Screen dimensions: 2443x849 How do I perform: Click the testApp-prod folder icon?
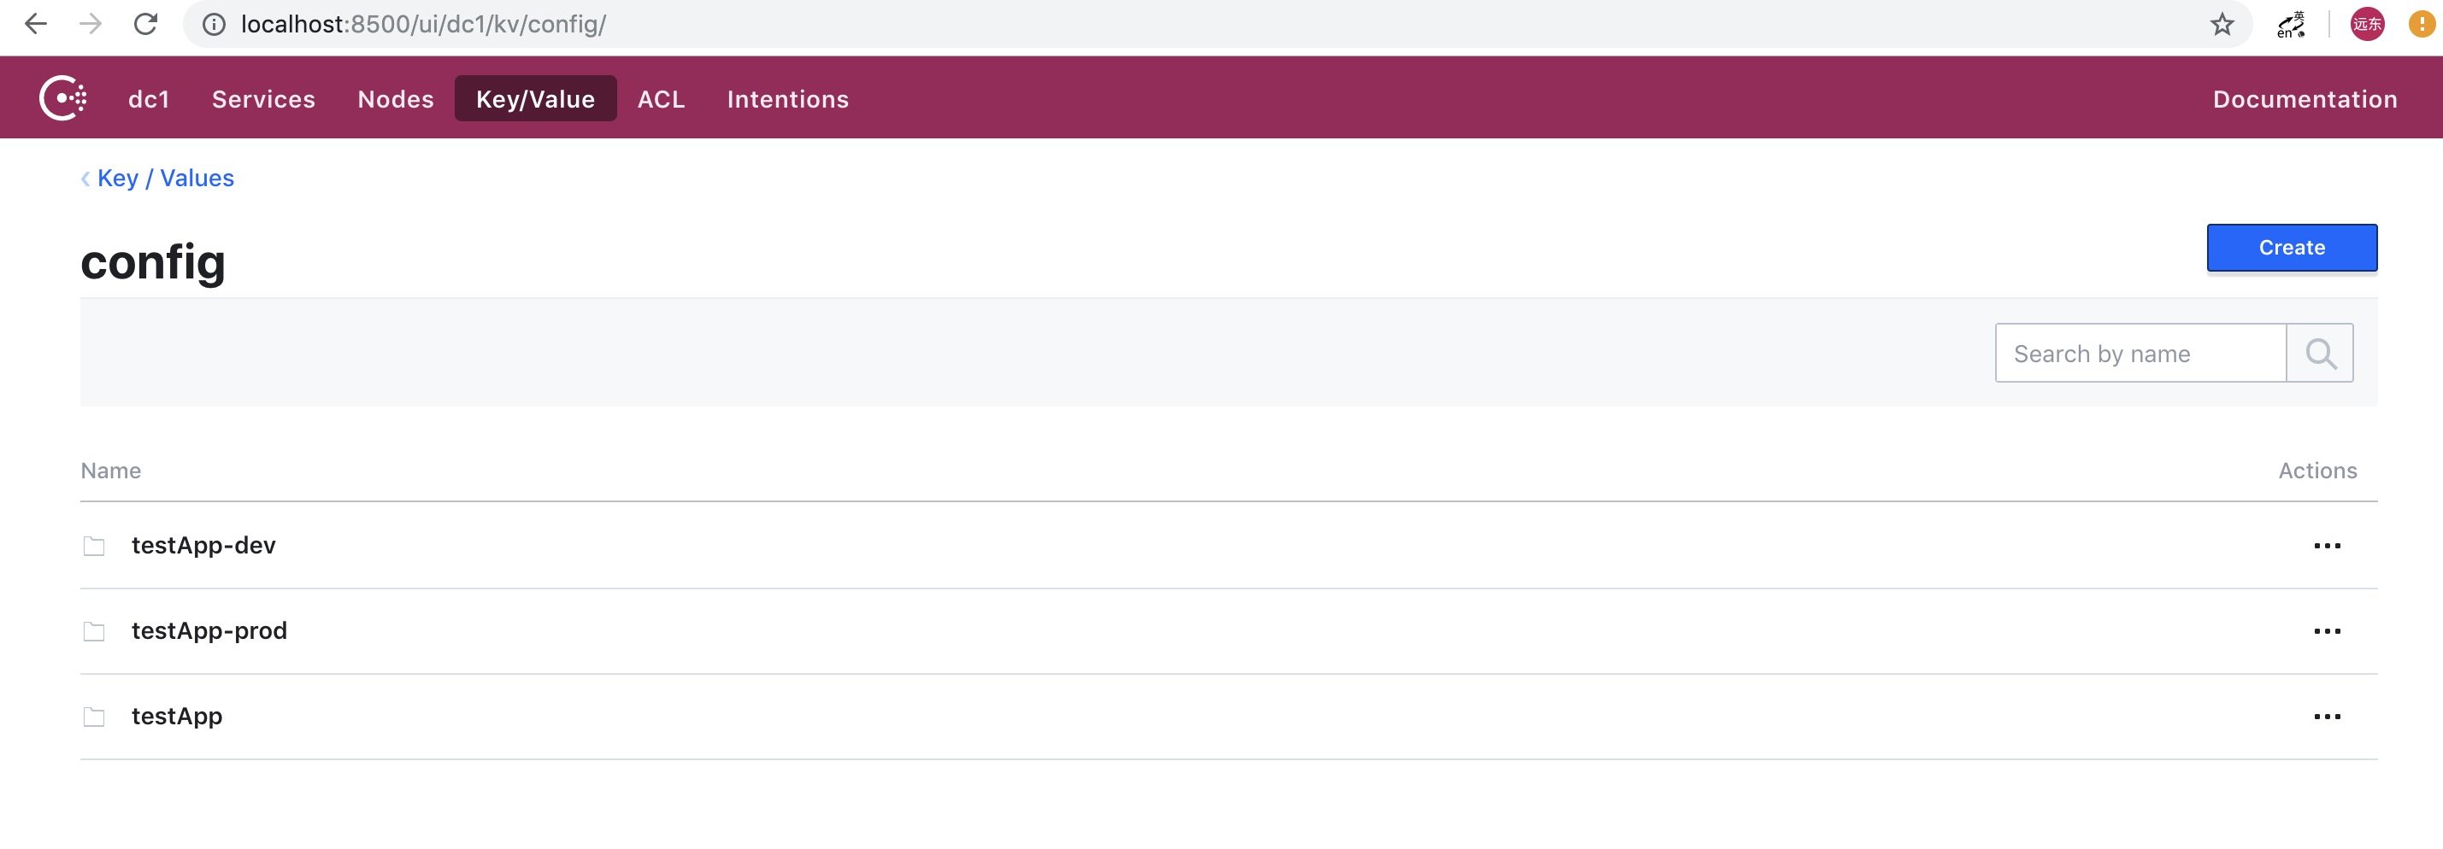pyautogui.click(x=94, y=631)
